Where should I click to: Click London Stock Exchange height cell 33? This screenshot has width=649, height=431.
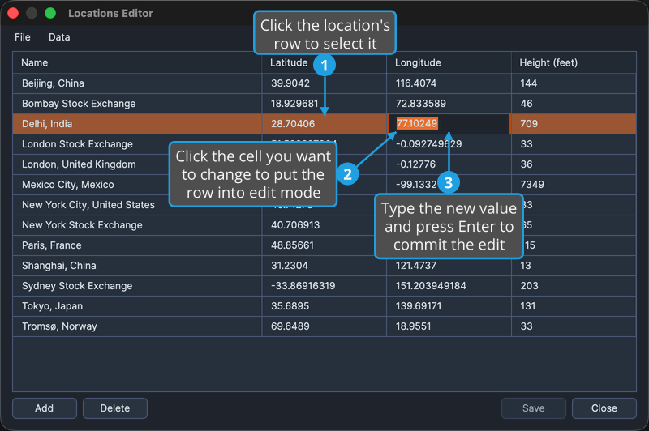(574, 144)
